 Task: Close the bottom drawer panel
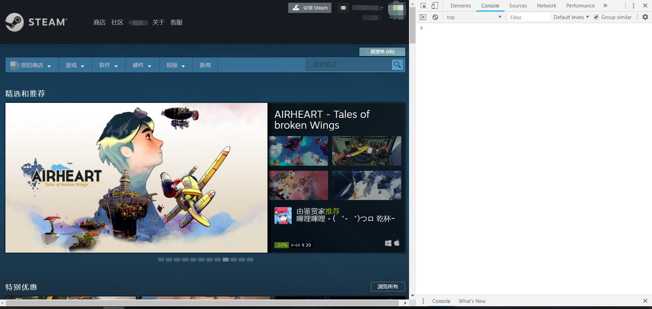tap(645, 301)
